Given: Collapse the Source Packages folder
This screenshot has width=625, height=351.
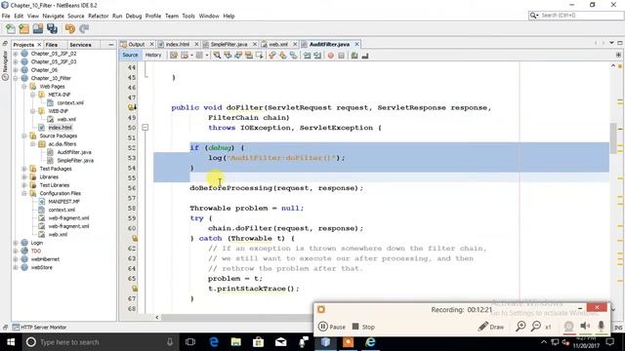Looking at the screenshot, I should (x=24, y=136).
